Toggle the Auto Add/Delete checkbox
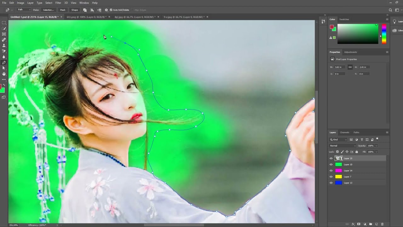Viewport: 403px width, 227px height. (x=111, y=10)
